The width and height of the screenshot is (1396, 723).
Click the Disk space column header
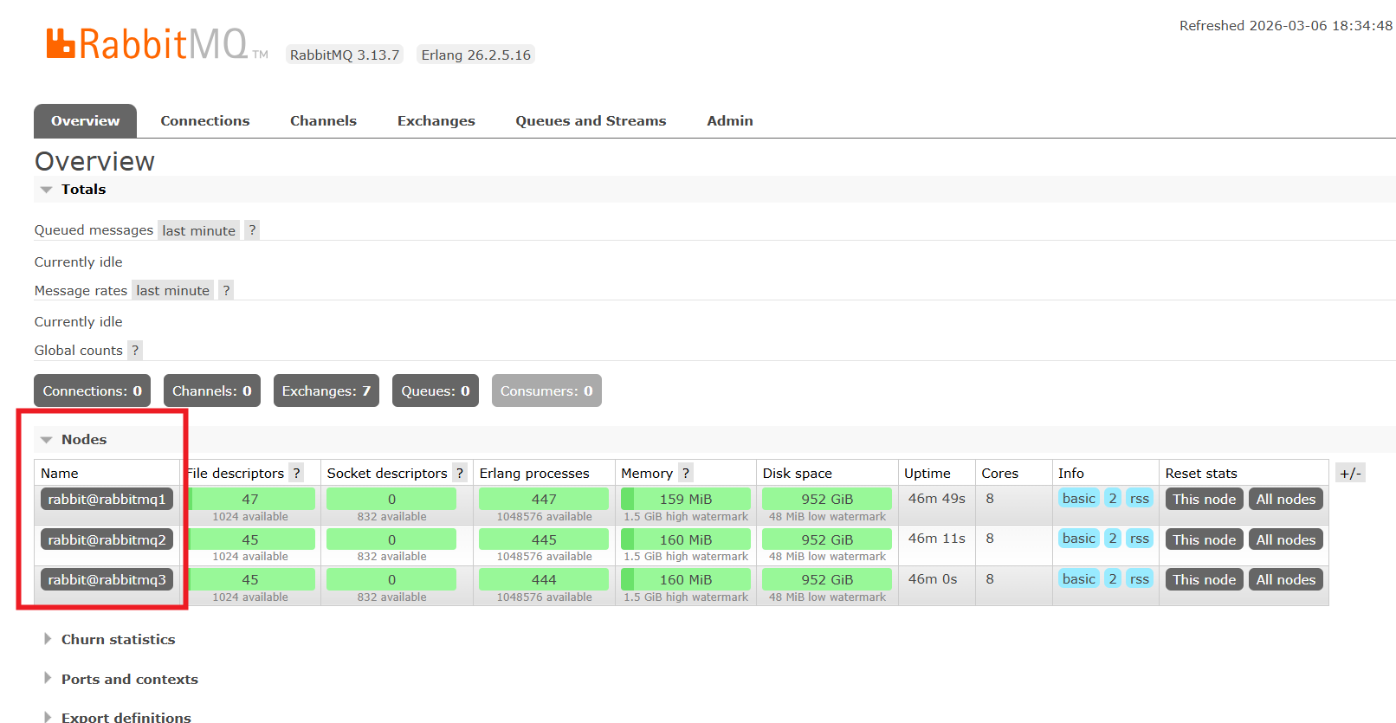798,473
